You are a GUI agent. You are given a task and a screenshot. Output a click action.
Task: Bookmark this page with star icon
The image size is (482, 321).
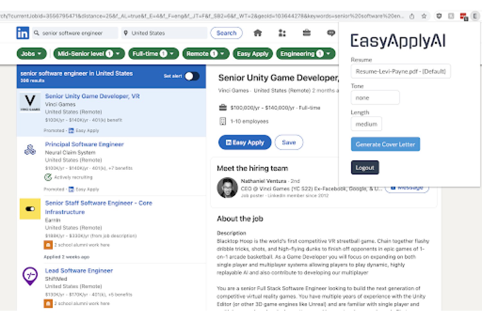click(424, 16)
